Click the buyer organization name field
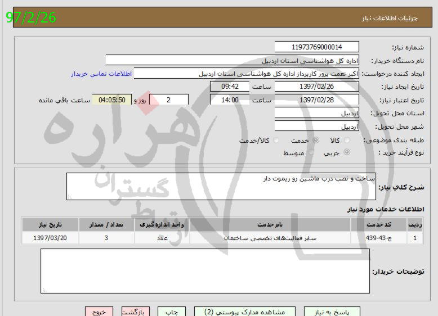Screen dimensions: 438x316 point(233,61)
